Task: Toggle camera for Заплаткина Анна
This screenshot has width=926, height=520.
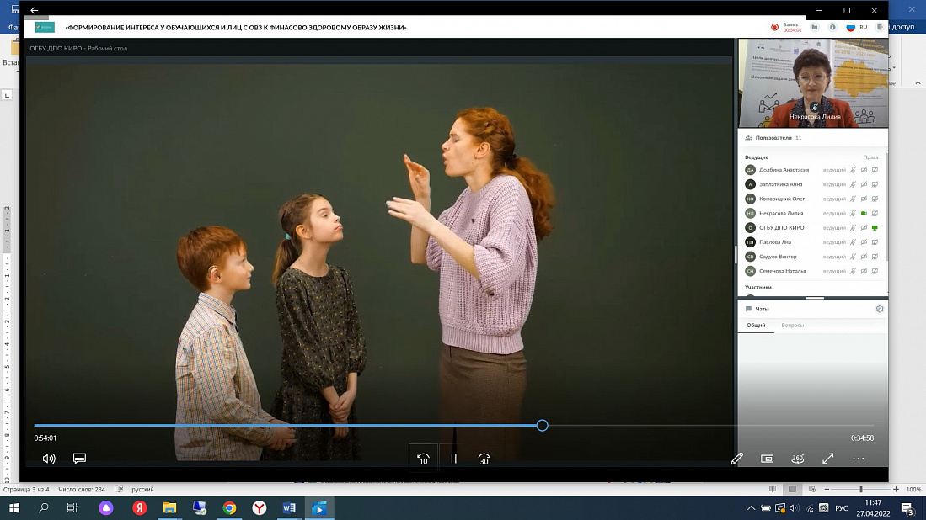Action: click(864, 184)
